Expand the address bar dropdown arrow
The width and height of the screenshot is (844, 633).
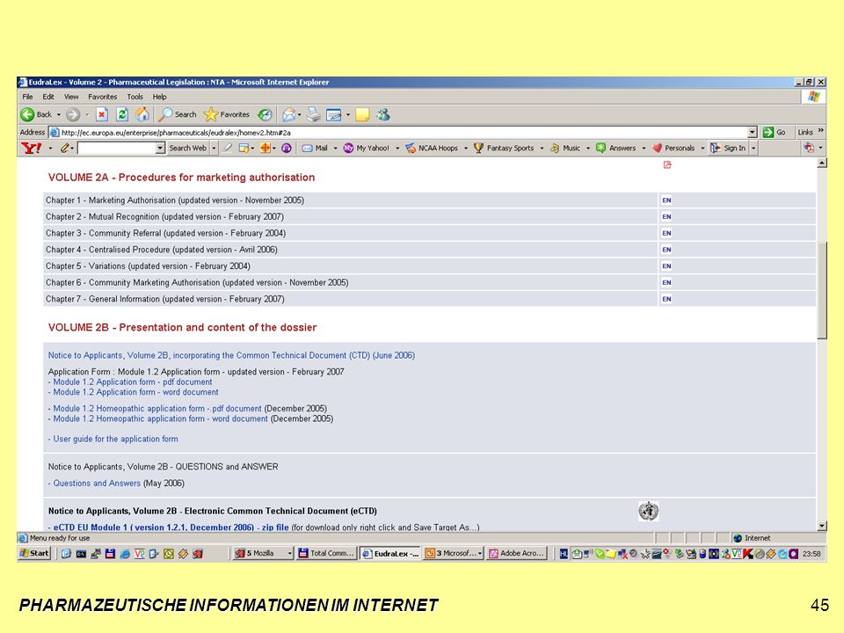pos(752,133)
